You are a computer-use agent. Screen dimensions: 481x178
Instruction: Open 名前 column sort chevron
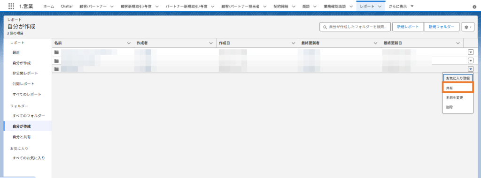(x=129, y=43)
